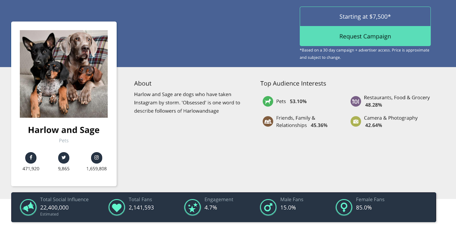Open the Instagram profile icon
Screen dimensions: 456x234
pyautogui.click(x=97, y=158)
